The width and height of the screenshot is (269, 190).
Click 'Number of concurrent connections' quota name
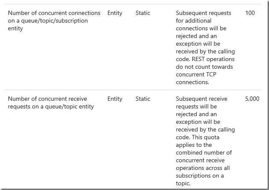pos(54,13)
